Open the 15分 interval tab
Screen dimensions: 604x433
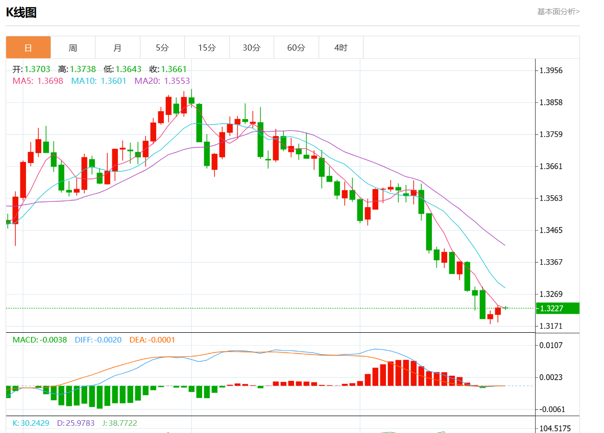coord(207,48)
